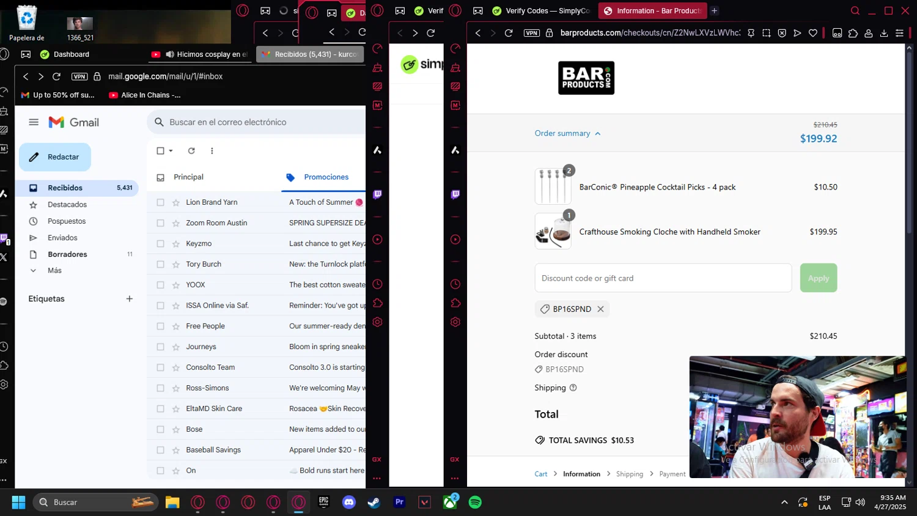The image size is (917, 516).
Task: Remove the BP16SPND discount code tag
Action: [600, 309]
